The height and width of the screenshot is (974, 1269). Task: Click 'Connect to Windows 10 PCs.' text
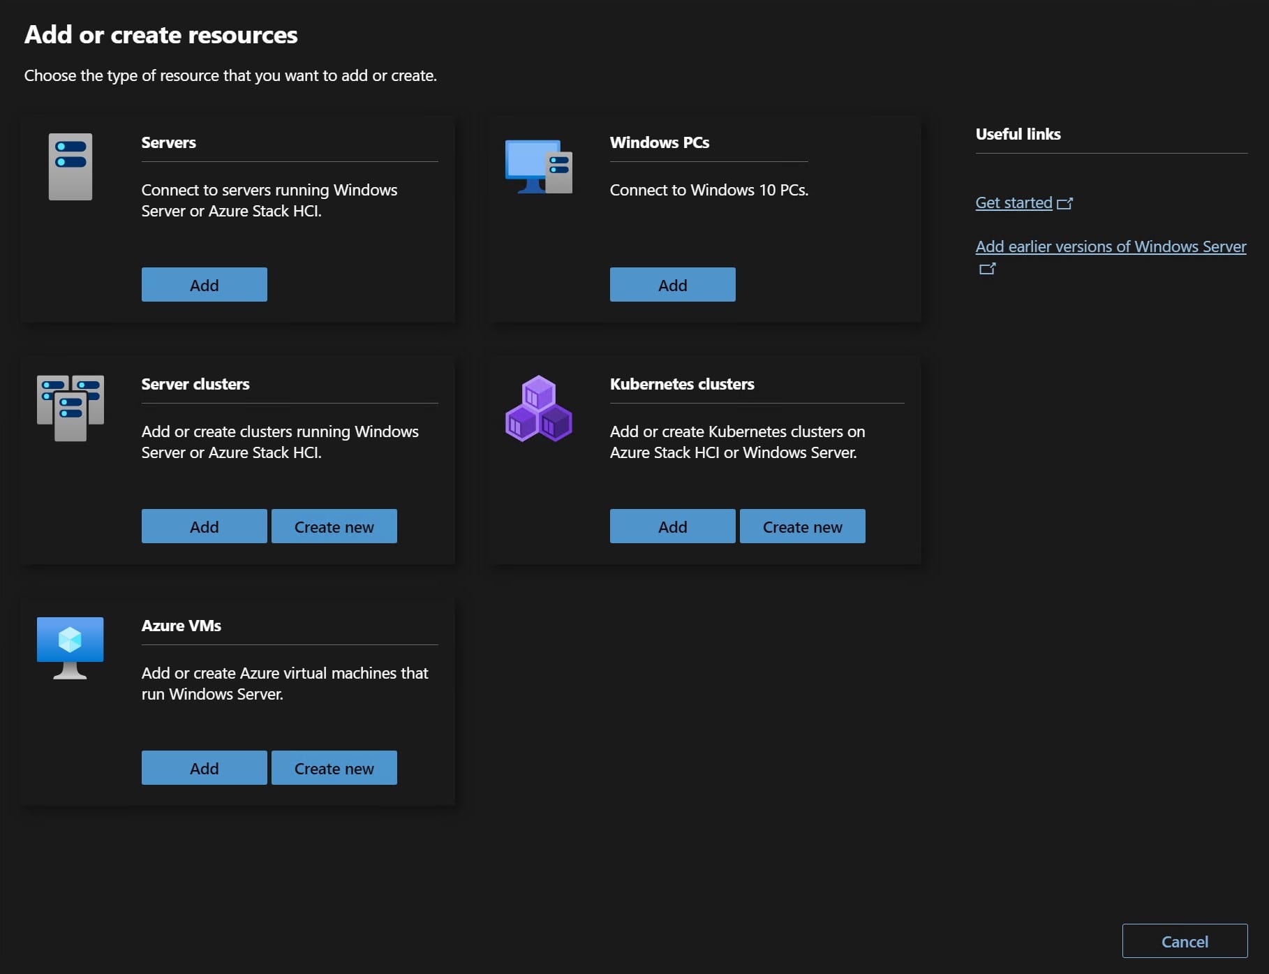tap(709, 190)
